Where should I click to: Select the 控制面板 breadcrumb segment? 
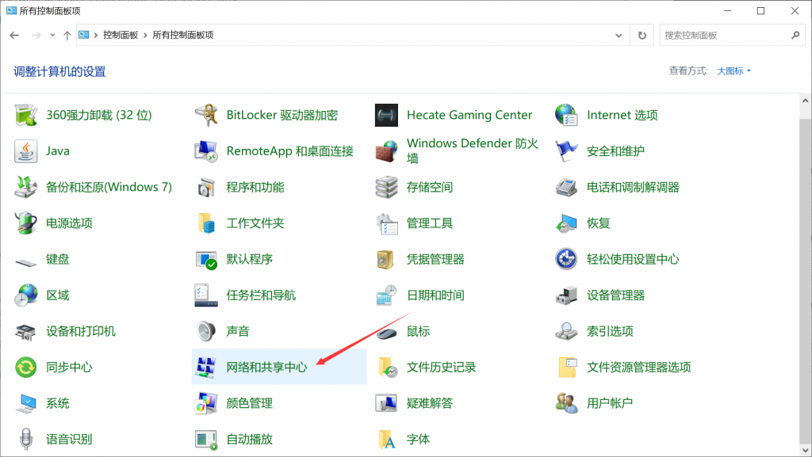click(x=121, y=35)
